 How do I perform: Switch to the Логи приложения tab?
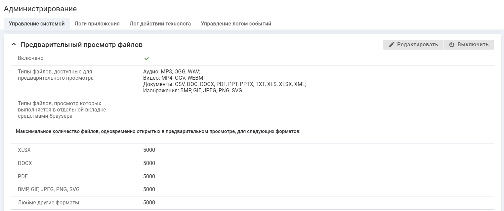coord(97,24)
